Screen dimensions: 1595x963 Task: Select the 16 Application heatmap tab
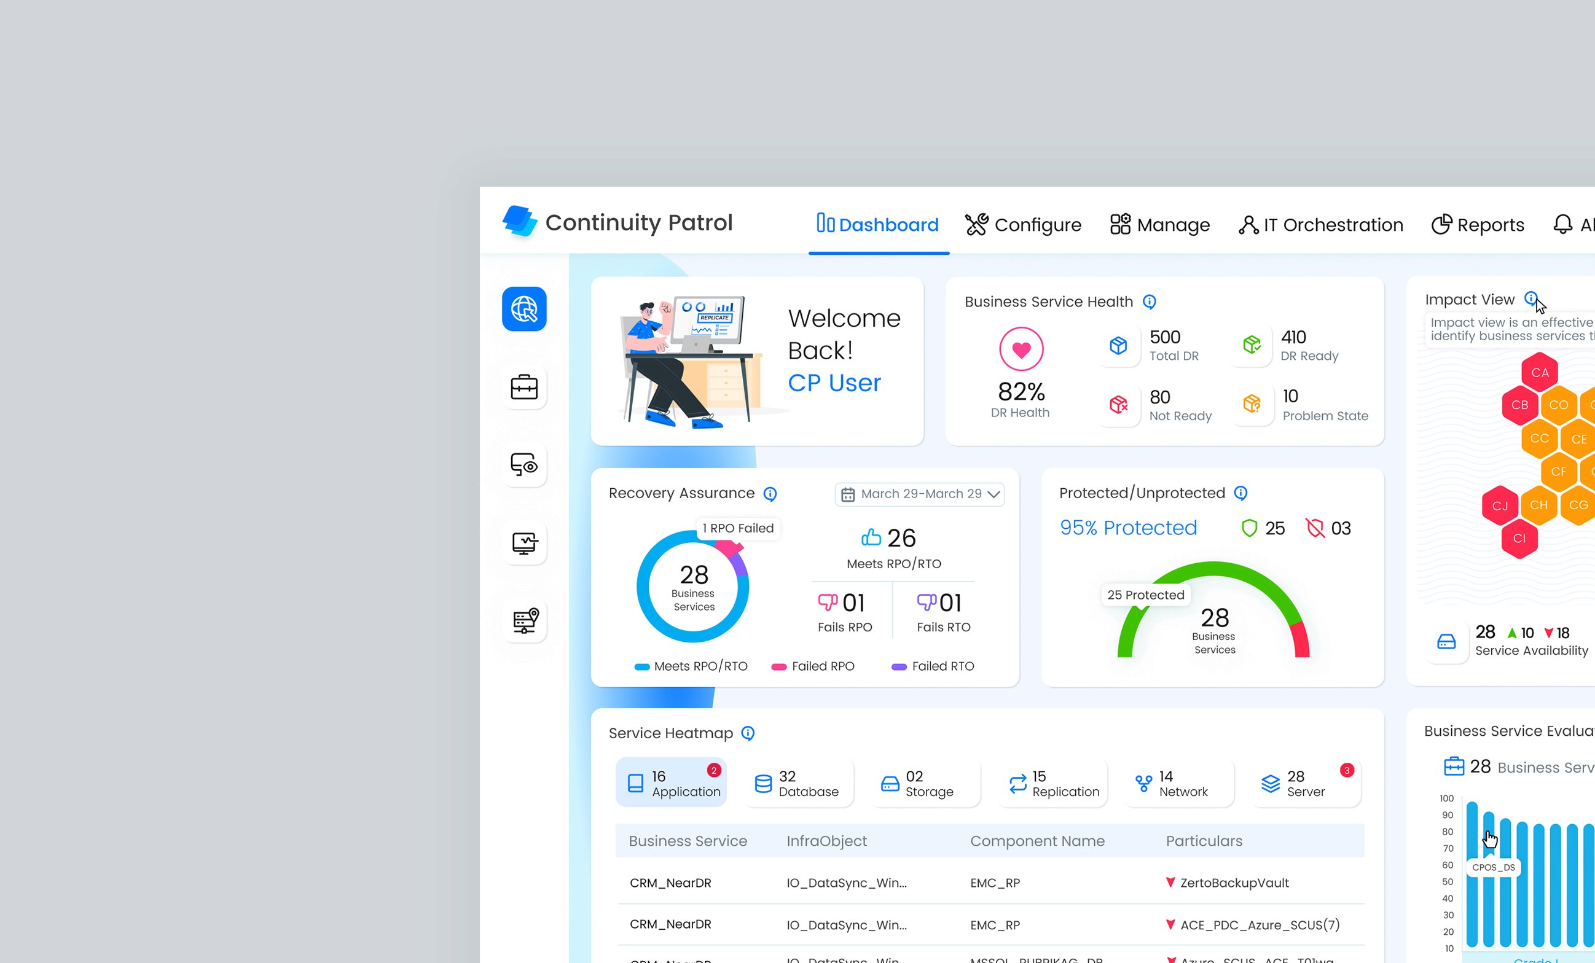tap(672, 782)
